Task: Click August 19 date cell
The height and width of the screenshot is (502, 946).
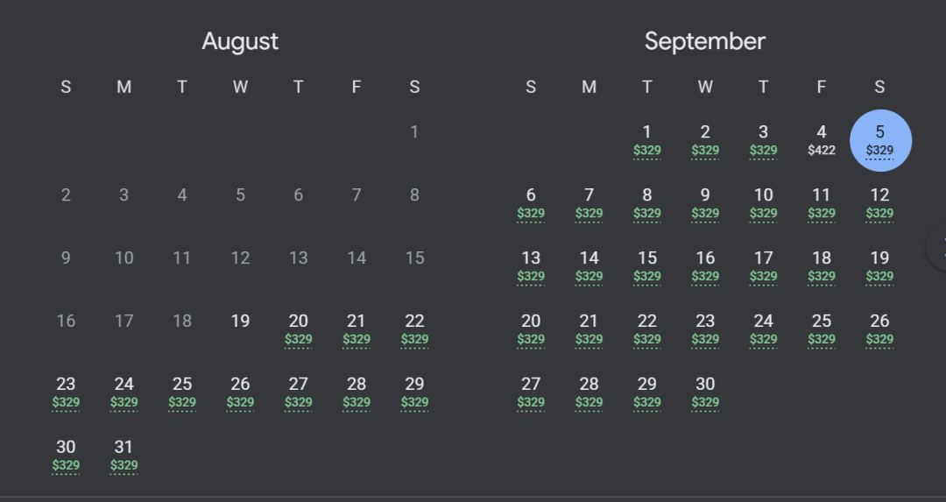Action: pyautogui.click(x=240, y=322)
